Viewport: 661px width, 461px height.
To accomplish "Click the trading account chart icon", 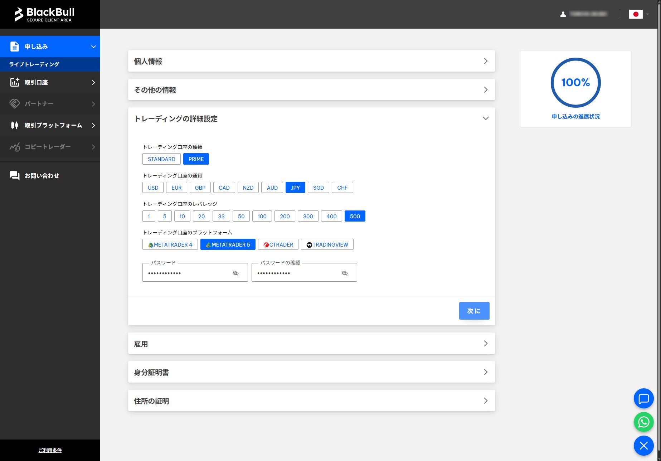I will coord(15,82).
